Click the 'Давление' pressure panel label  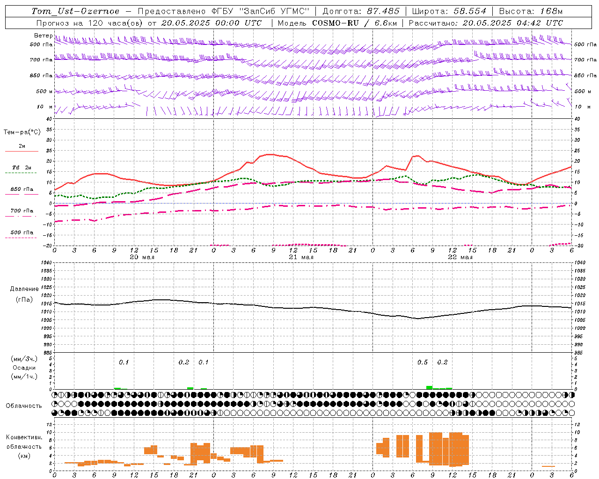click(24, 289)
